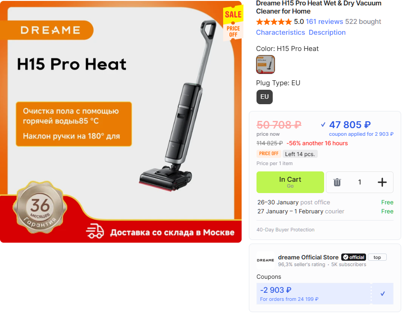Go to cart via In Cart button

[x=290, y=182]
